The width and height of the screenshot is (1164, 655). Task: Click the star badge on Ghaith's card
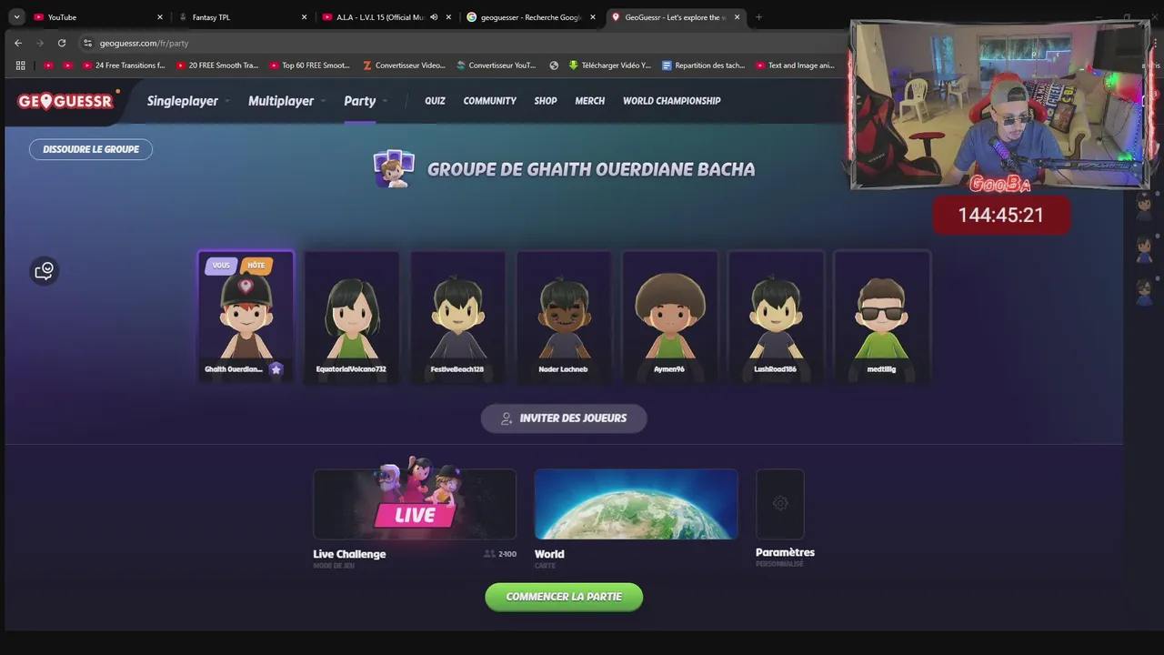pos(276,369)
